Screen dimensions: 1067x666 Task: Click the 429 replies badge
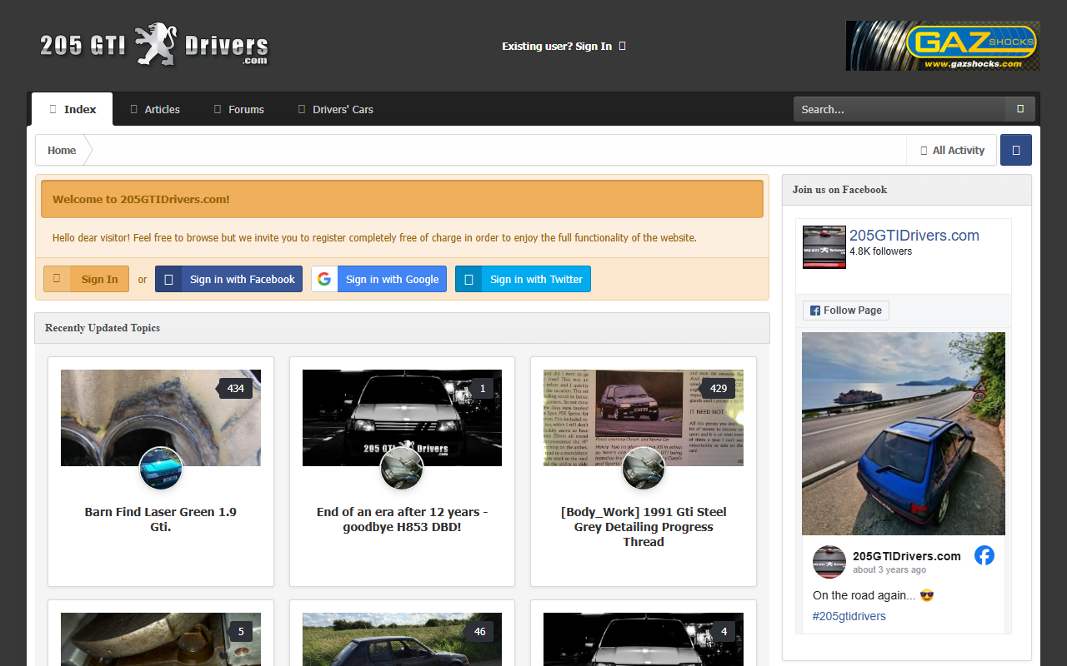coord(718,388)
